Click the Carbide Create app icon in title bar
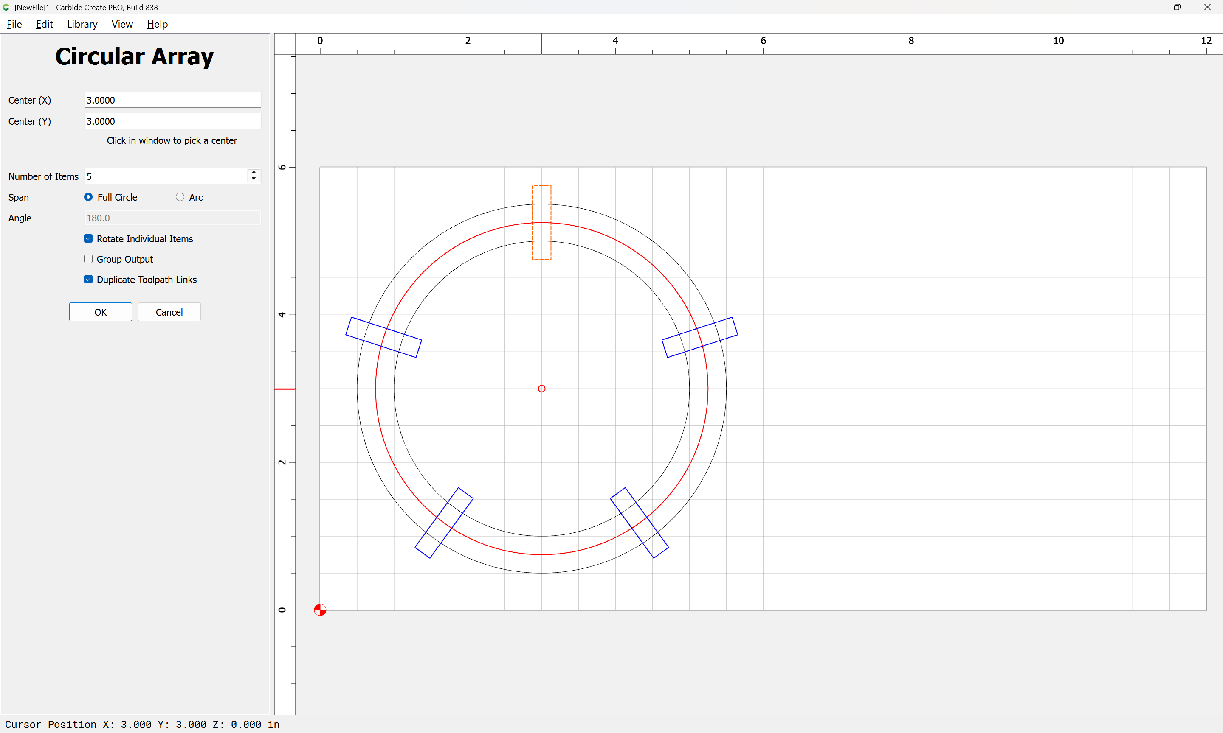This screenshot has width=1223, height=733. (6, 7)
